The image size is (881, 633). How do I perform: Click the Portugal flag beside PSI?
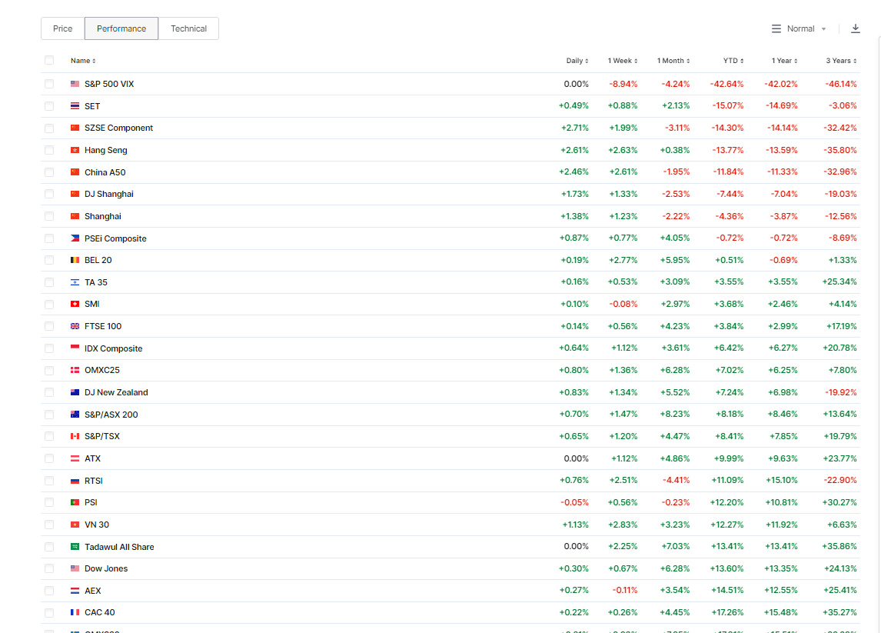point(75,502)
